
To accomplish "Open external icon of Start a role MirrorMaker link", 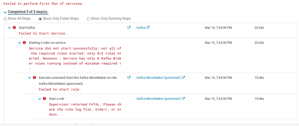I will point(183,99).
